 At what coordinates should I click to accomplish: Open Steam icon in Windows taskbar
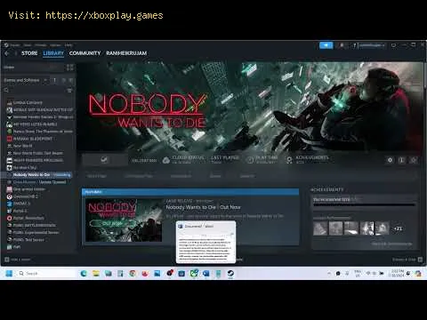[230, 274]
